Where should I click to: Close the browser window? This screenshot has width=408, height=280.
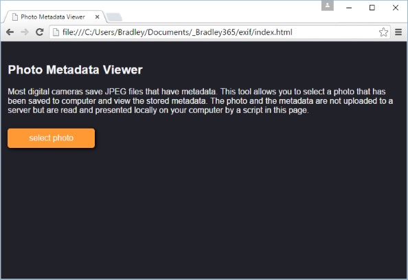click(x=396, y=8)
